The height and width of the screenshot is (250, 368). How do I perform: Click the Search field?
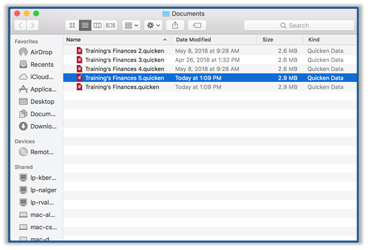coord(298,25)
